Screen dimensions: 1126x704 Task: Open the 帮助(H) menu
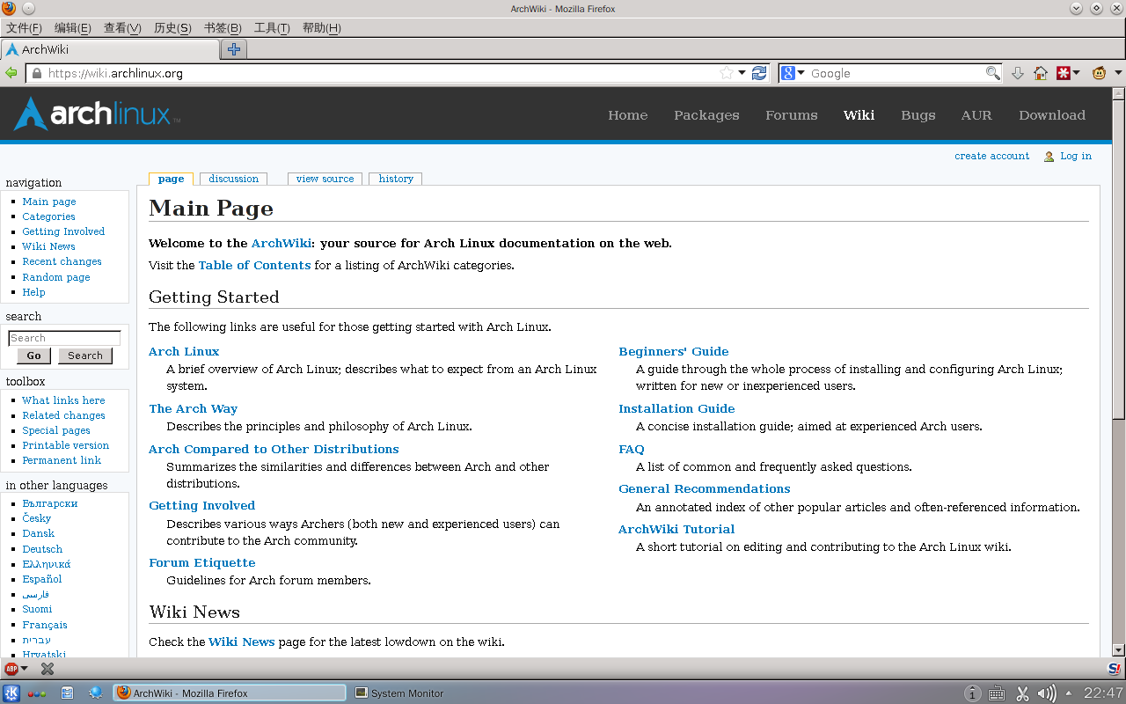click(x=321, y=28)
